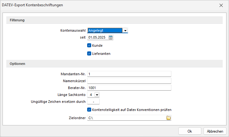229x137 pixels.
Task: Toggle the Lieferanten checkbox
Action: [89, 54]
